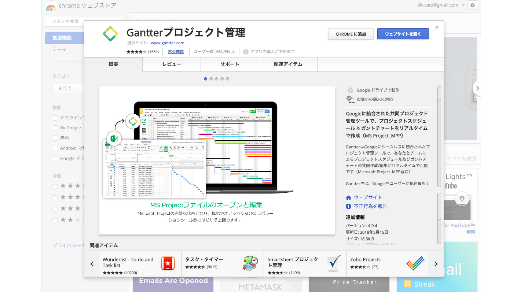Viewport: 528px width, 292px height.
Task: Click すべてを表示 in background page
Action: (x=461, y=159)
